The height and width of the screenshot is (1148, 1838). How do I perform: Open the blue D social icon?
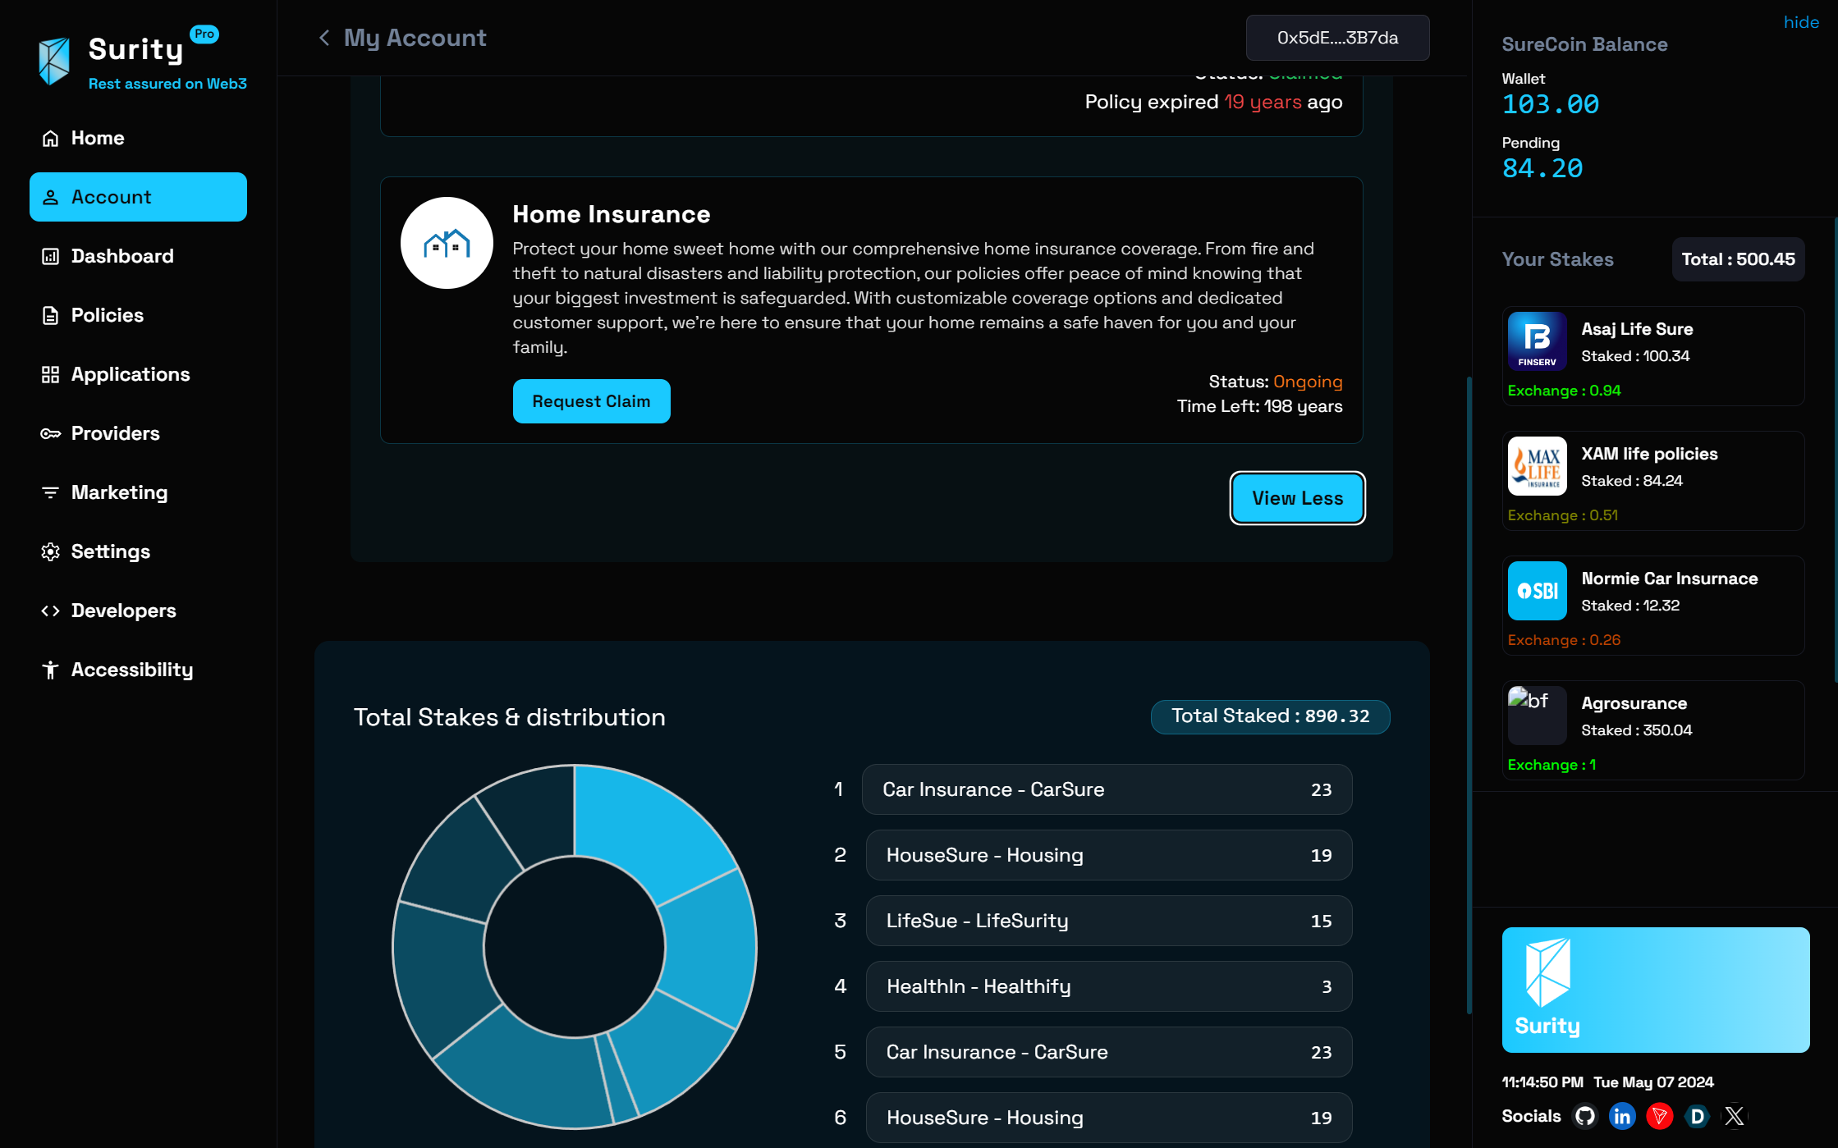[1697, 1116]
